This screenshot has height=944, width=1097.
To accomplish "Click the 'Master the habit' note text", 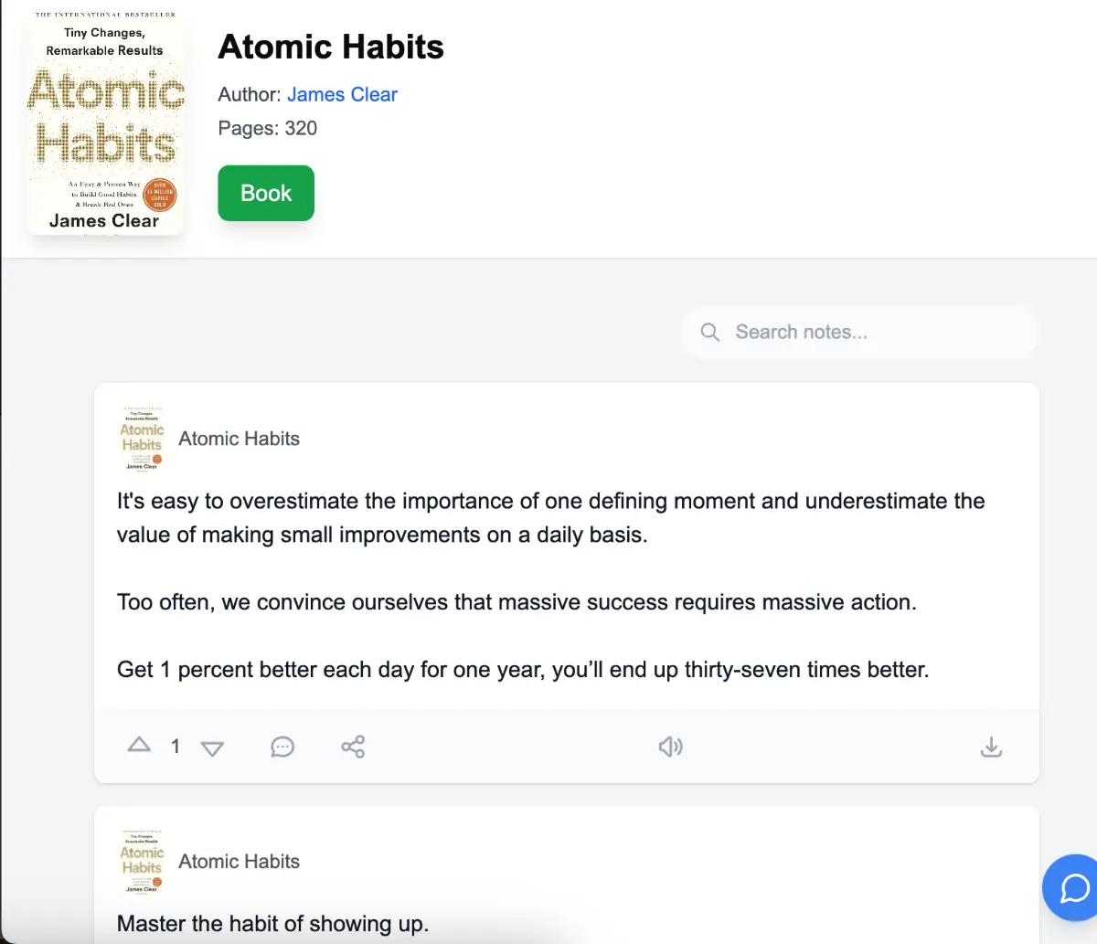I will point(272,924).
